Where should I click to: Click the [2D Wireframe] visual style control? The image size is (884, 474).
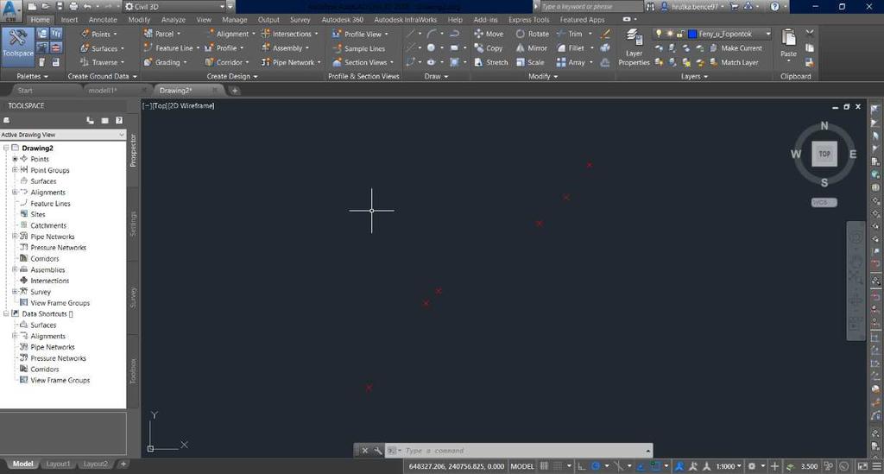point(191,105)
